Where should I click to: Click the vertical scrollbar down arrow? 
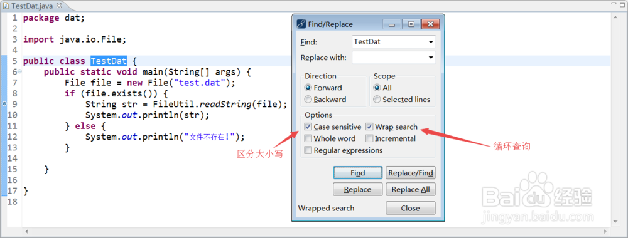point(616,221)
